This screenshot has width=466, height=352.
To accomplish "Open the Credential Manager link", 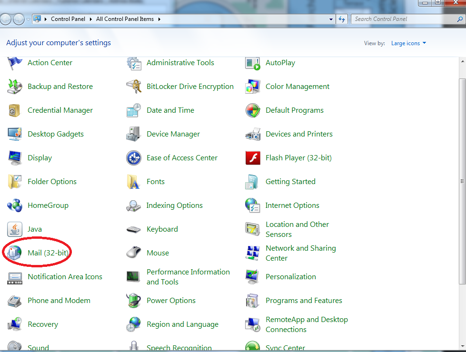I will click(x=60, y=110).
